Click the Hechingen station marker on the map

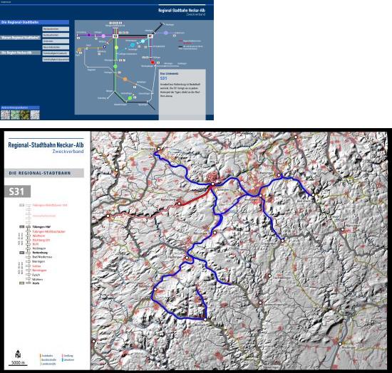coord(187,258)
